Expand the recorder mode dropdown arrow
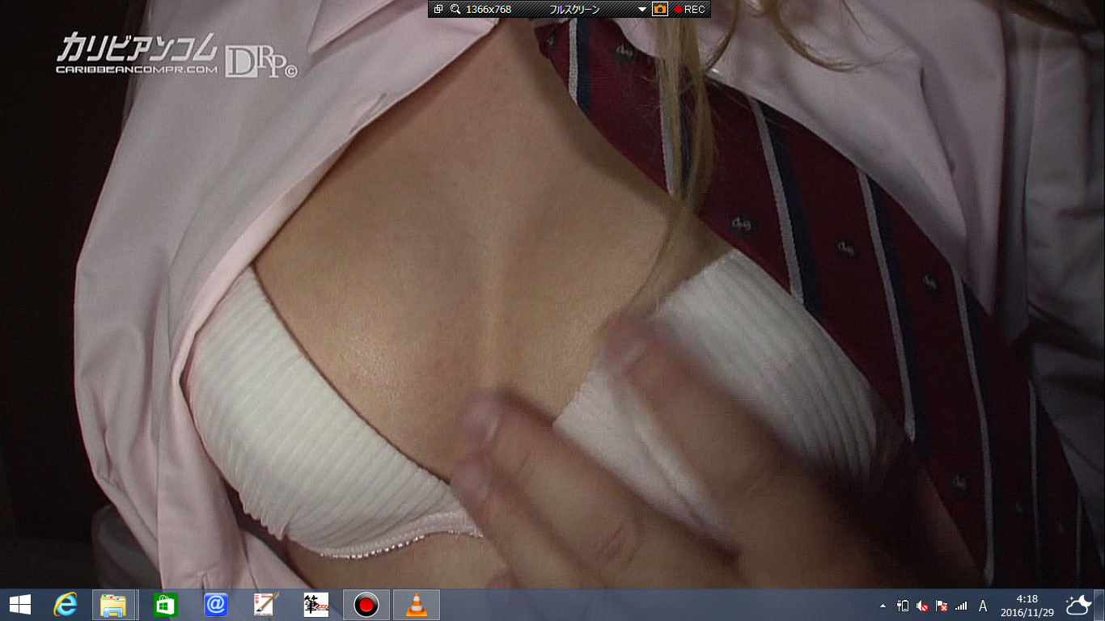1105x621 pixels. tap(642, 9)
